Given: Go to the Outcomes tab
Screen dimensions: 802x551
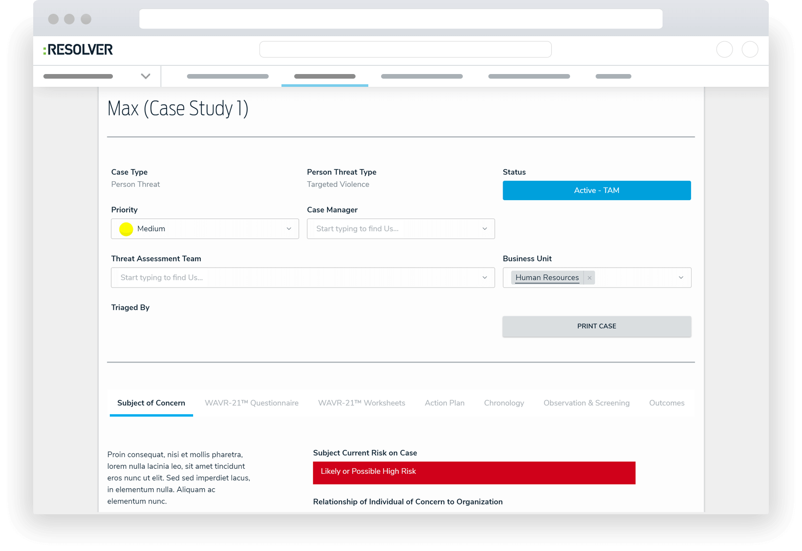Looking at the screenshot, I should click(x=666, y=403).
